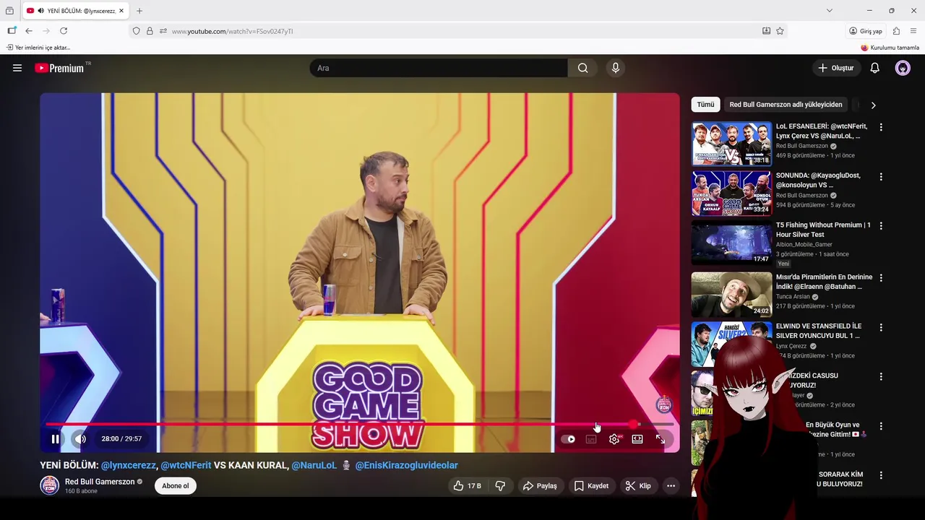Viewport: 925px width, 520px height.
Task: Open the YouTube guide hamburger menu
Action: click(17, 68)
